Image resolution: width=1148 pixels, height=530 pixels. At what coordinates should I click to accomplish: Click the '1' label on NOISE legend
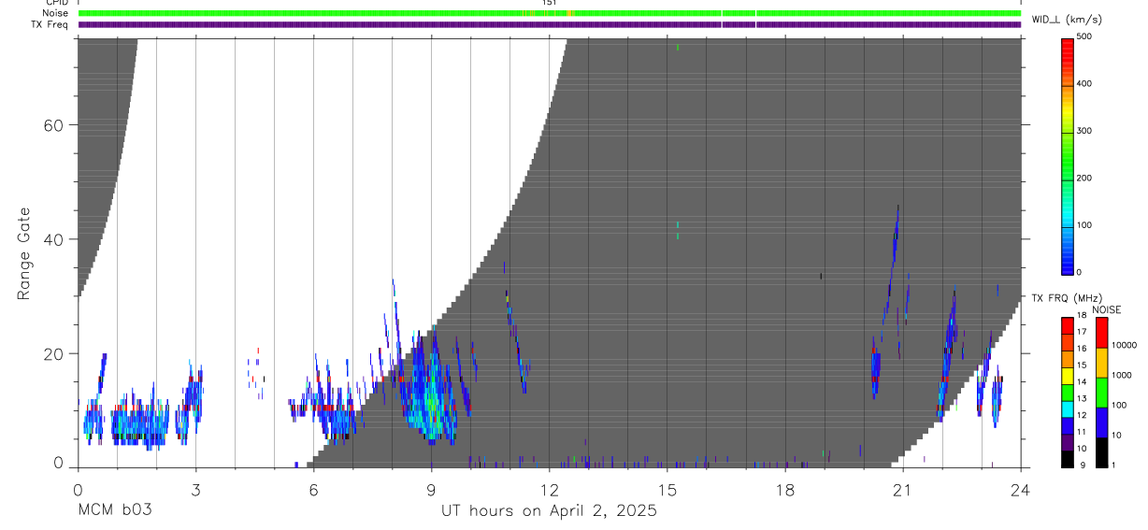click(1114, 465)
